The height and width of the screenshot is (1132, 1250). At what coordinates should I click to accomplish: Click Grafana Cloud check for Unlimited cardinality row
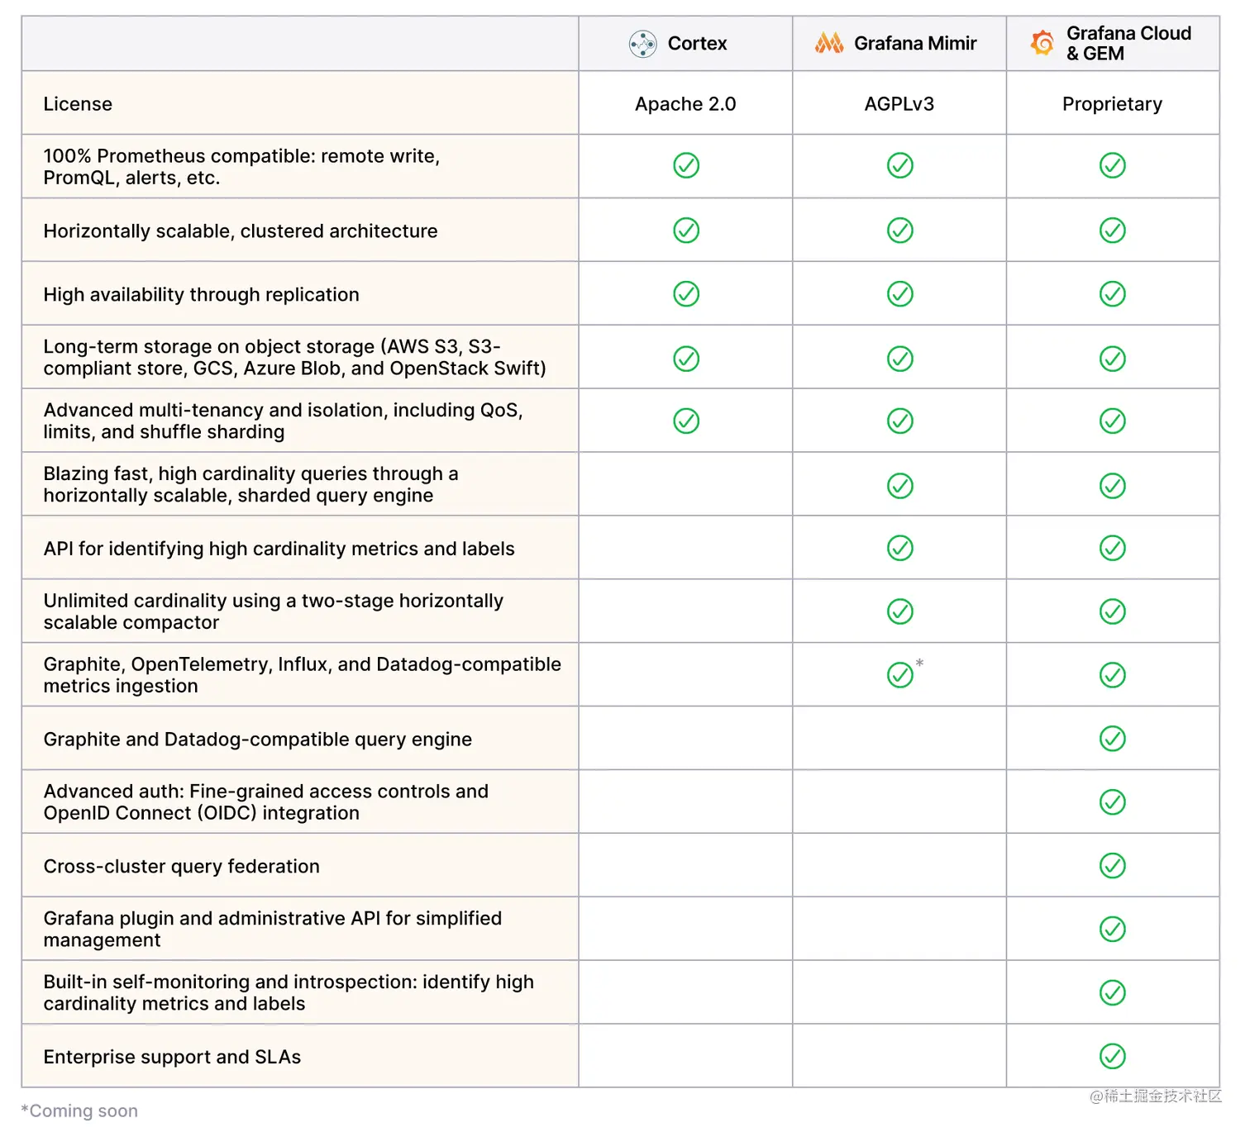1113,612
